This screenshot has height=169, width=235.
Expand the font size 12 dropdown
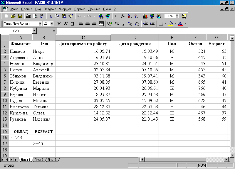pos(52,24)
